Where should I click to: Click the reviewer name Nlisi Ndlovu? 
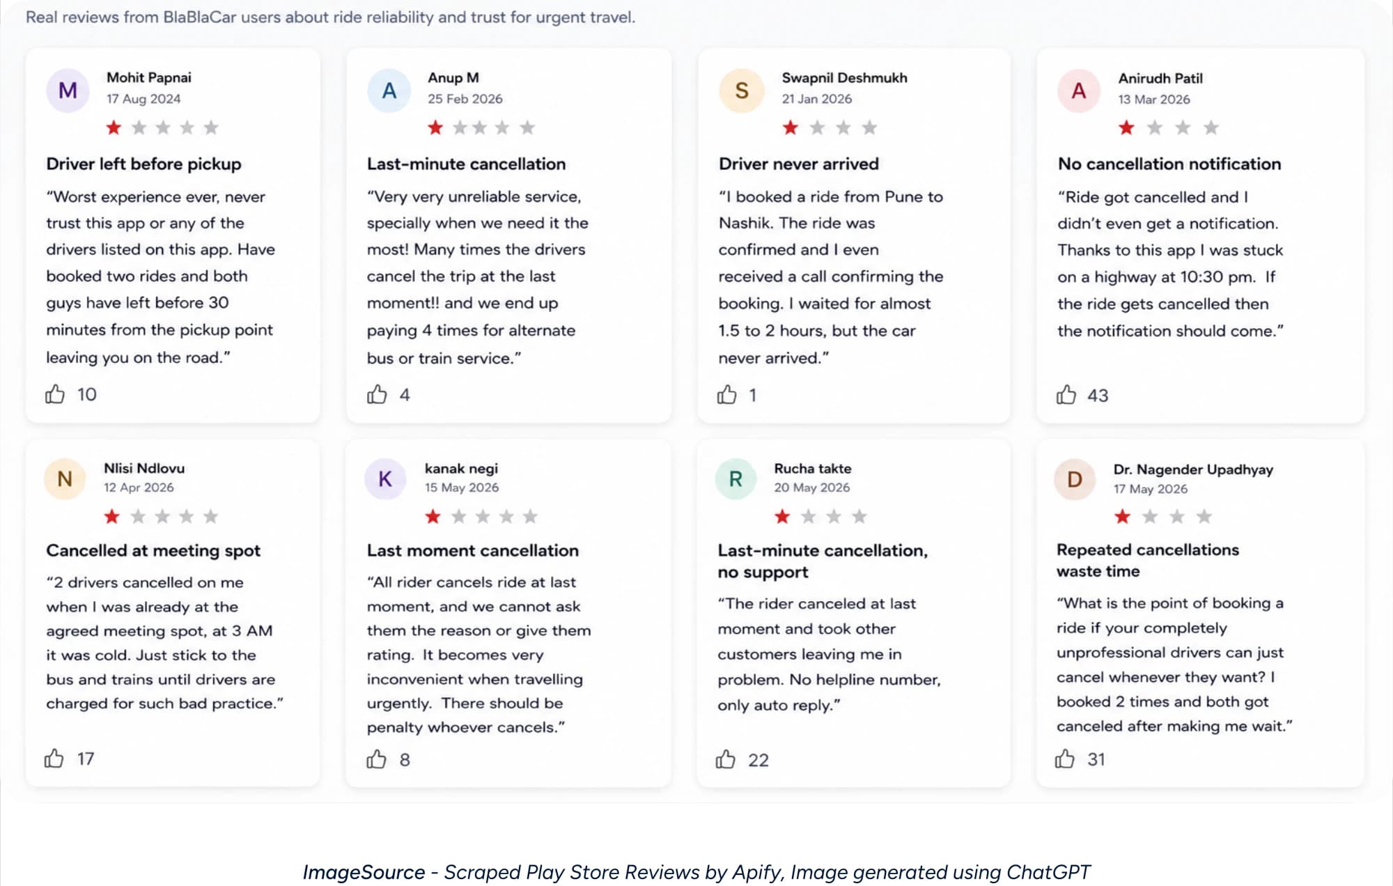point(144,468)
